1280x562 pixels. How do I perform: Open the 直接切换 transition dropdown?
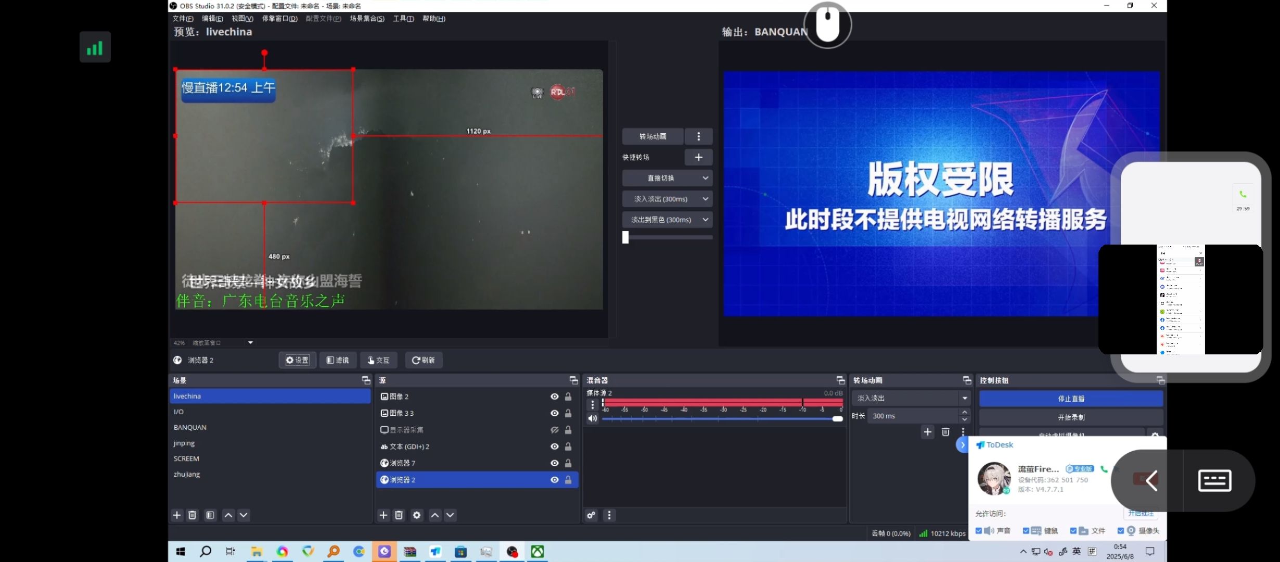pos(705,178)
